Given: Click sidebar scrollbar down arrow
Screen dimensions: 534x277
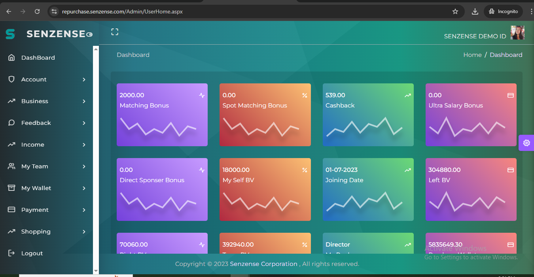Looking at the screenshot, I should [x=96, y=271].
